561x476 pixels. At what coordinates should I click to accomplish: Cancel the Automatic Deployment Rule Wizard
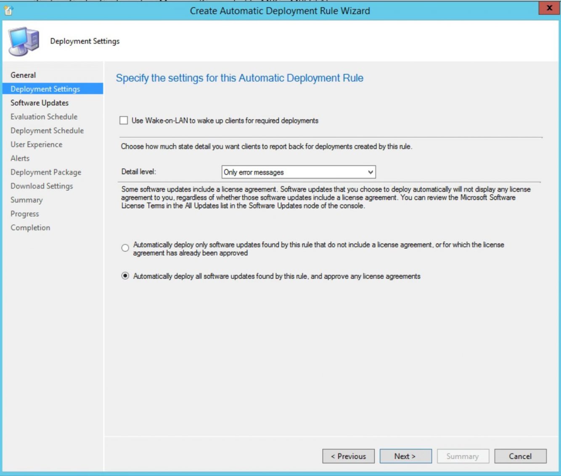(x=520, y=456)
